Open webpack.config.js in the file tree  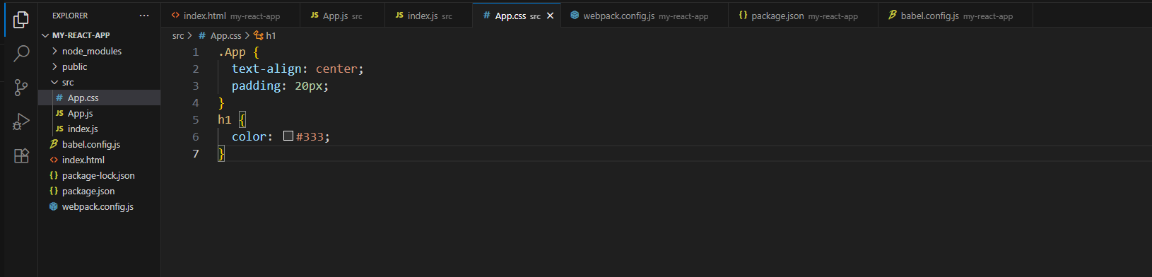[99, 206]
